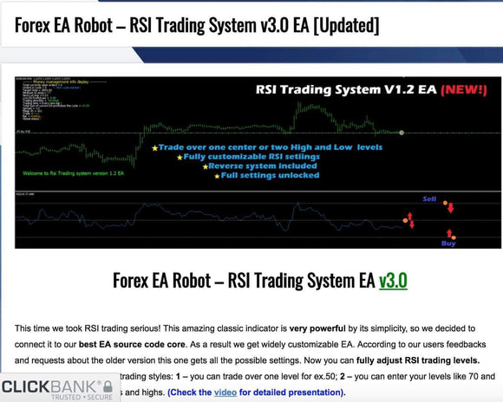Viewport: 503px width, 402px height.
Task: Click 'Trade over one center or two High and Low levels'
Action: coord(270,147)
